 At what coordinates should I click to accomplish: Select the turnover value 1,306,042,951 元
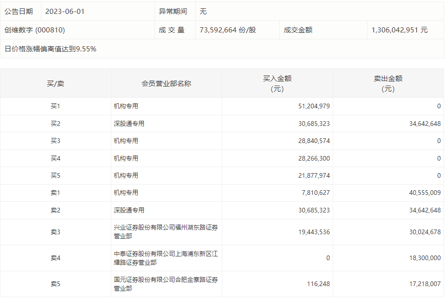tap(400, 30)
